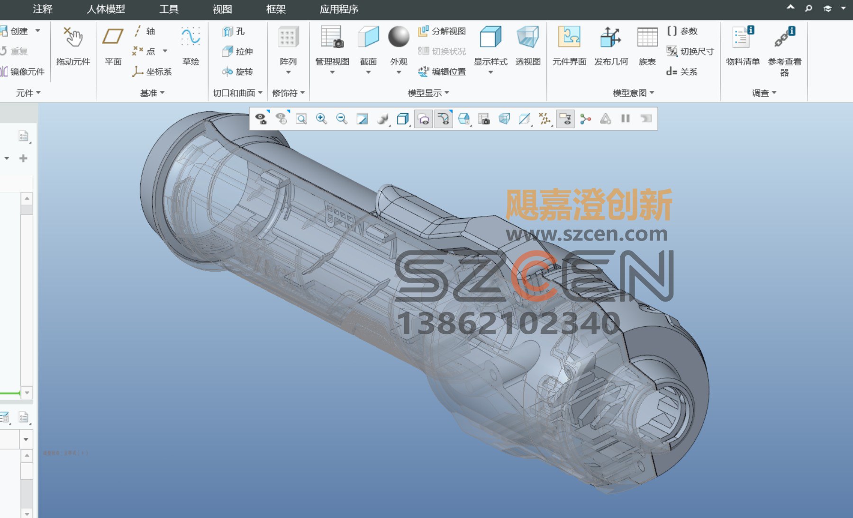Open the Manage Views (管理视图) icon

tap(332, 37)
